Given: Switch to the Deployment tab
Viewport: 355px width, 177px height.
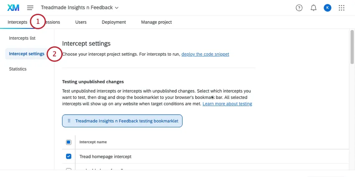Looking at the screenshot, I should pyautogui.click(x=114, y=22).
